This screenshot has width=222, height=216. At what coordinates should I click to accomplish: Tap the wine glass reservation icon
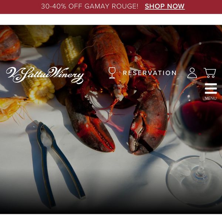click(112, 73)
